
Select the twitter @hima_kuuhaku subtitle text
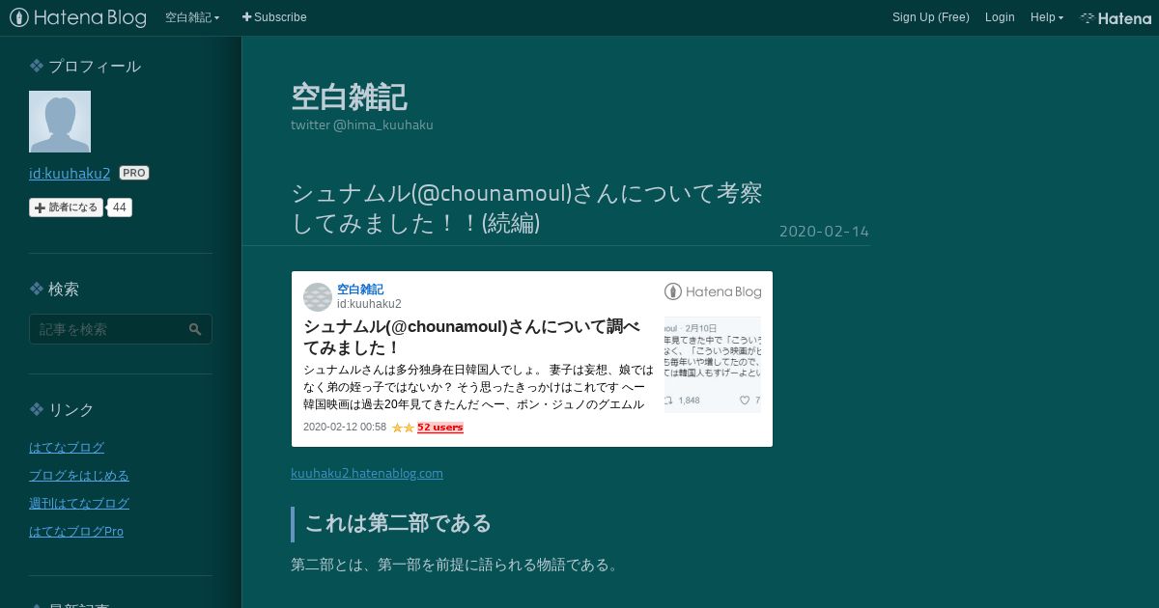(362, 125)
